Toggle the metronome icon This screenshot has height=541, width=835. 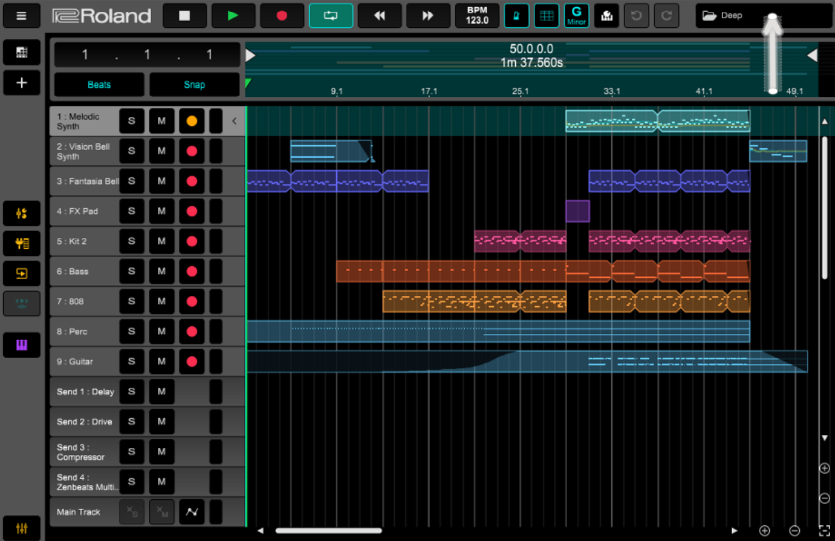(516, 16)
